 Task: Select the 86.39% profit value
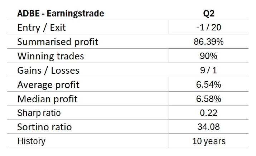[x=208, y=42]
